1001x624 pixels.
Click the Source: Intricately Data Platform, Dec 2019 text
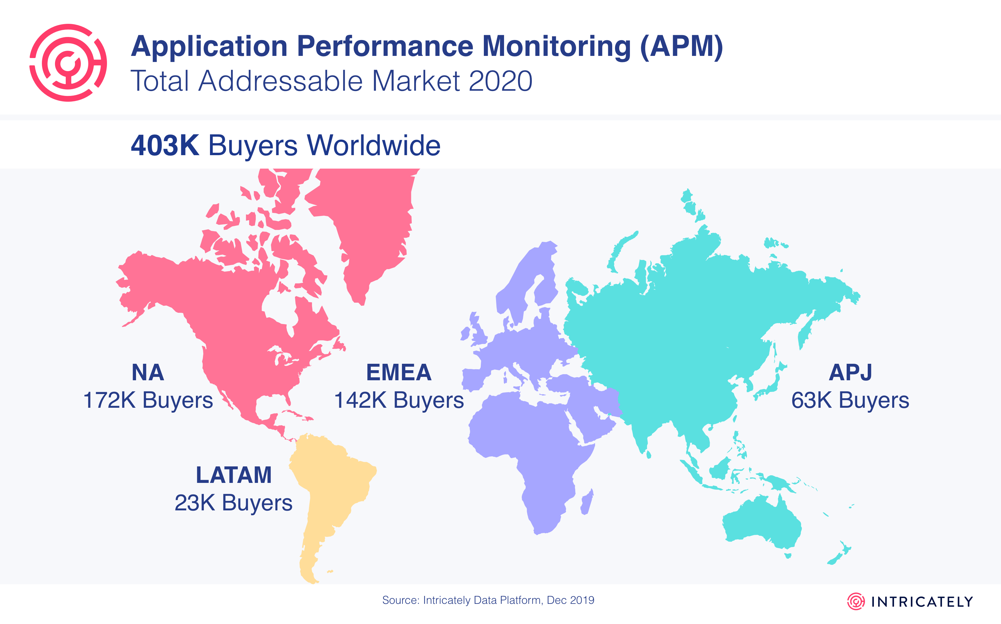(488, 600)
